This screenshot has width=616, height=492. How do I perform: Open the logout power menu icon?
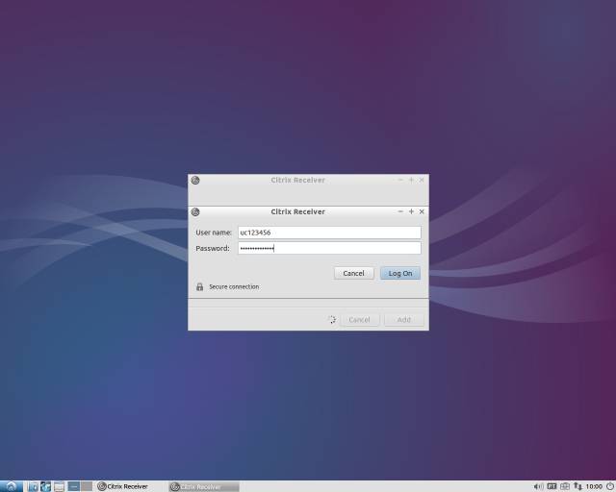(x=610, y=486)
